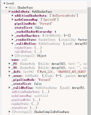Expand [[Prototype]]: ShaderCompileDefineBase entry
Image resolution: width=91 pixels, height=115 pixels.
(x=10, y=112)
